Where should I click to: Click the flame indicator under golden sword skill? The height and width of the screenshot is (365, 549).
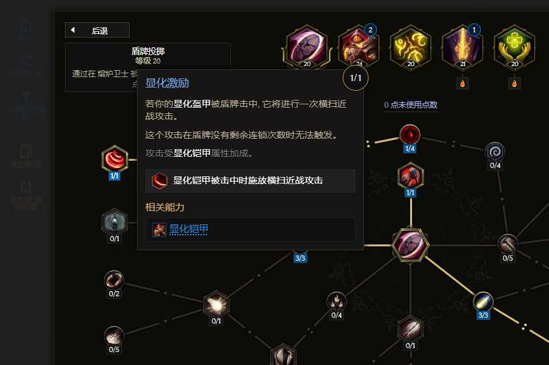[463, 83]
